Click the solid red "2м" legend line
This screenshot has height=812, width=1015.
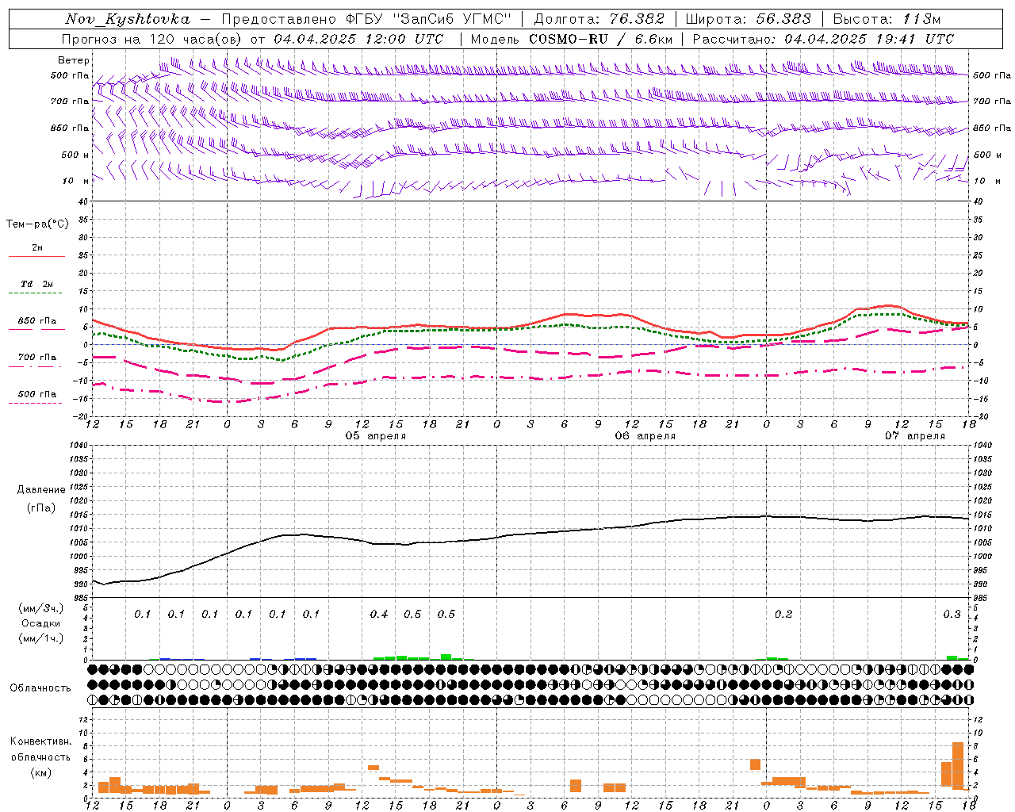coord(37,256)
